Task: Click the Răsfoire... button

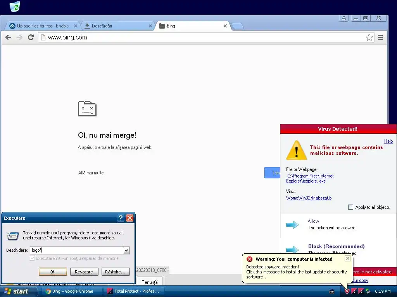Action: pyautogui.click(x=115, y=272)
